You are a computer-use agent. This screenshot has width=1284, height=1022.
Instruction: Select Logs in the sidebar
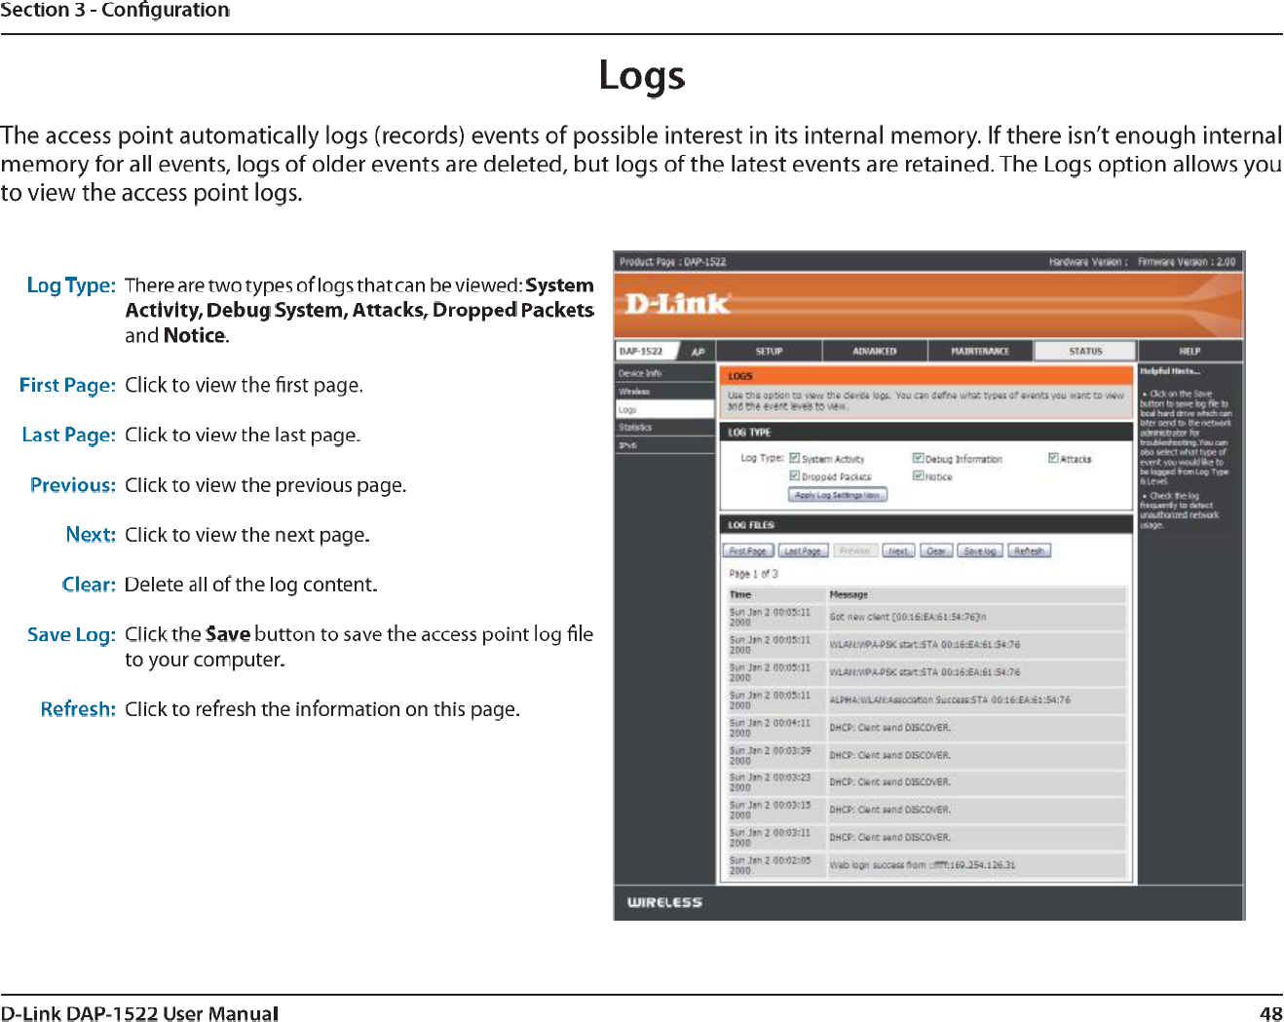[665, 410]
